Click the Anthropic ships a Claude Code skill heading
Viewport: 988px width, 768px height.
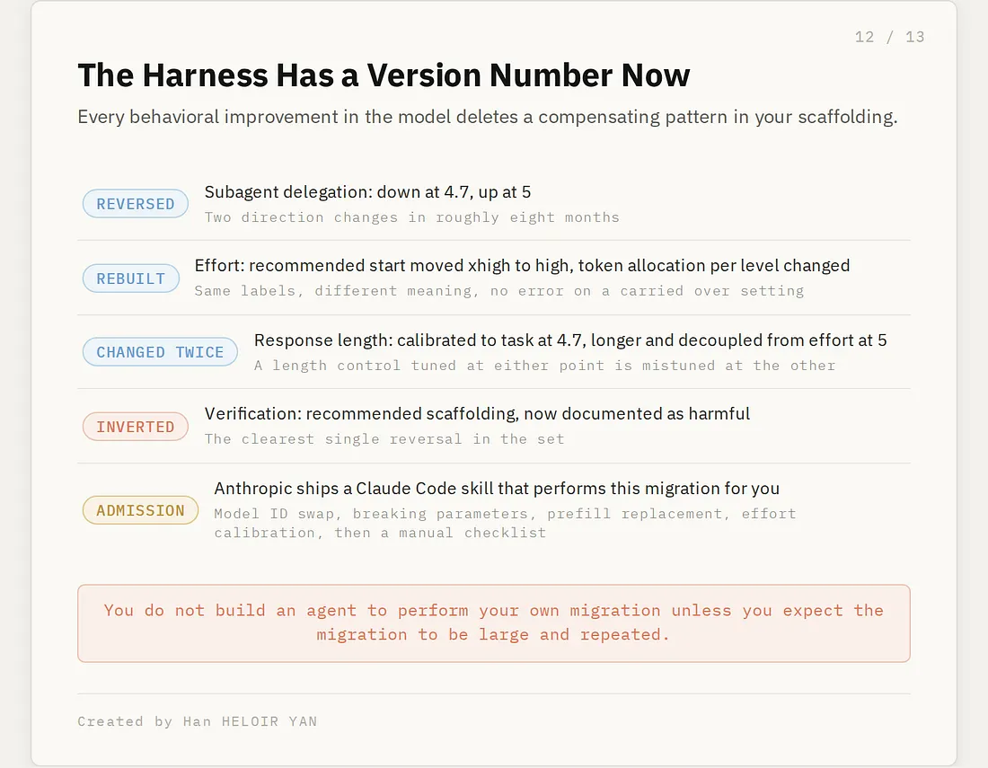point(497,489)
